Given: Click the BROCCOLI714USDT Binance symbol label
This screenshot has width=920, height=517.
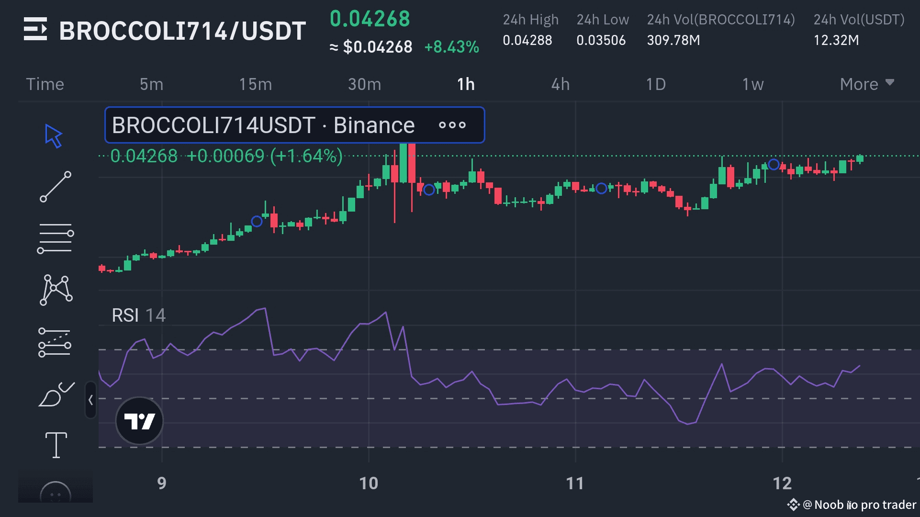Looking at the screenshot, I should point(263,125).
